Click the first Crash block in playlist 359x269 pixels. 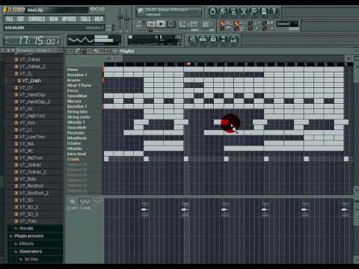pos(106,159)
